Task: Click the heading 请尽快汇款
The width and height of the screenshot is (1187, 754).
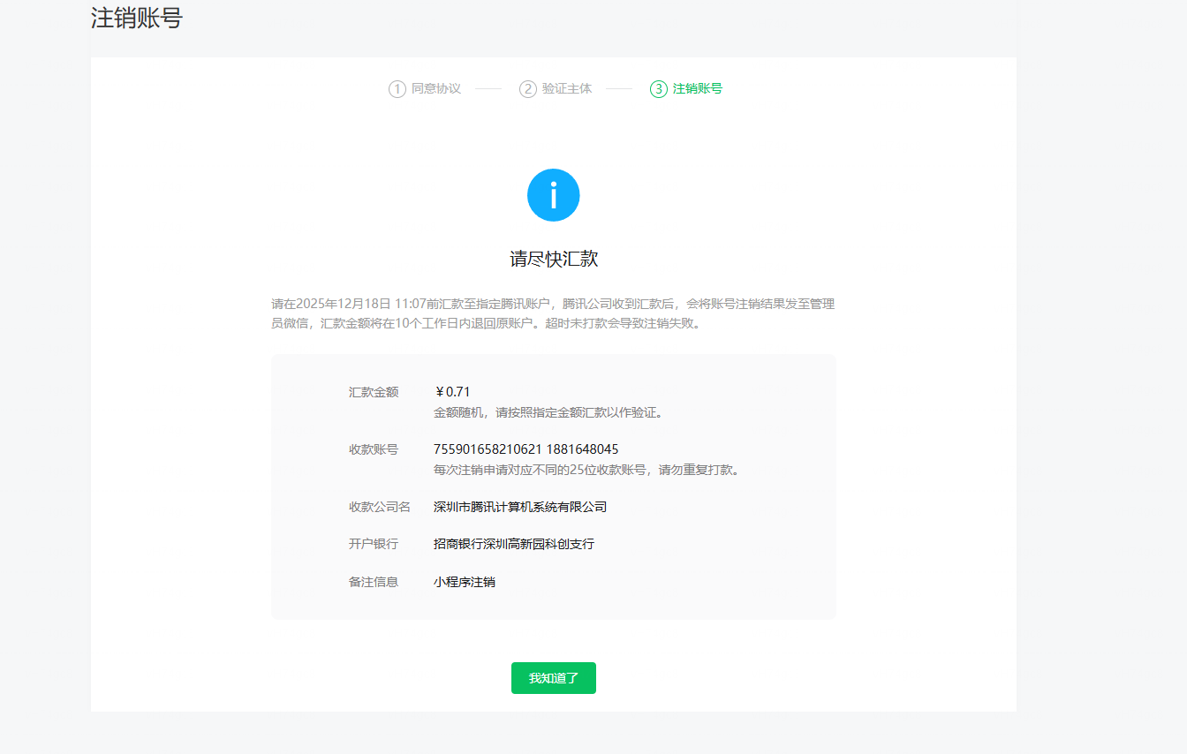Action: [x=554, y=259]
